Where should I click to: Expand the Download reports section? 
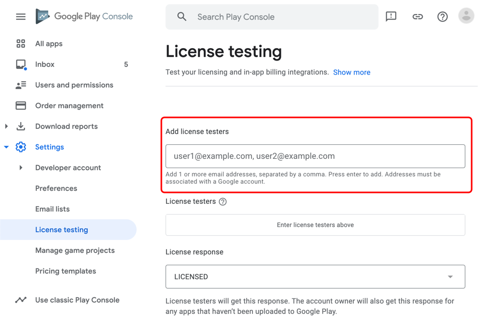coord(6,126)
